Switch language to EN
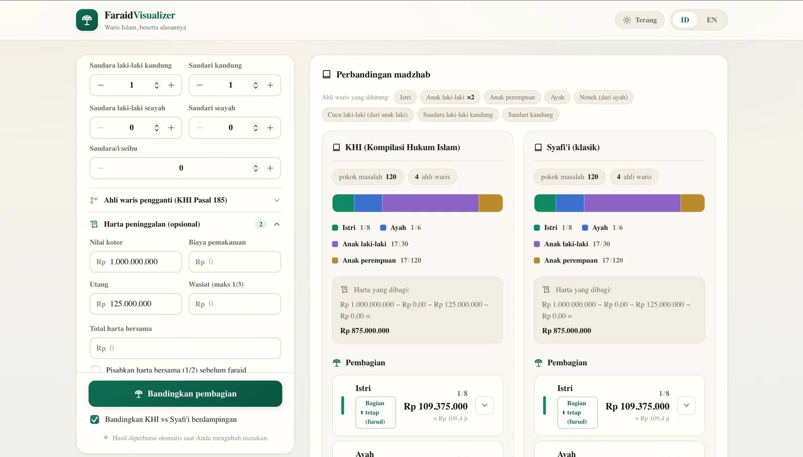This screenshot has height=457, width=803. [x=712, y=20]
